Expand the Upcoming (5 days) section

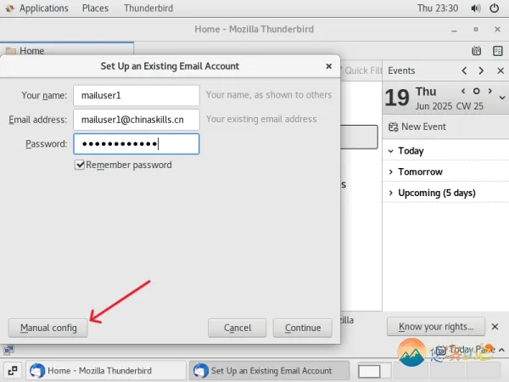click(389, 194)
